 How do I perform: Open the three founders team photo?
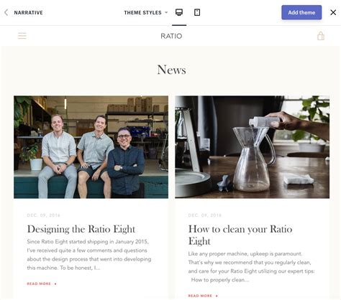(91, 147)
